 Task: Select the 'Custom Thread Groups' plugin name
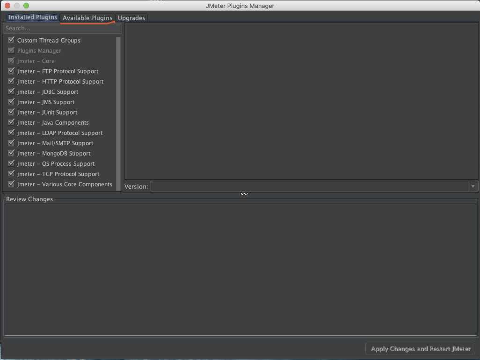coord(49,40)
